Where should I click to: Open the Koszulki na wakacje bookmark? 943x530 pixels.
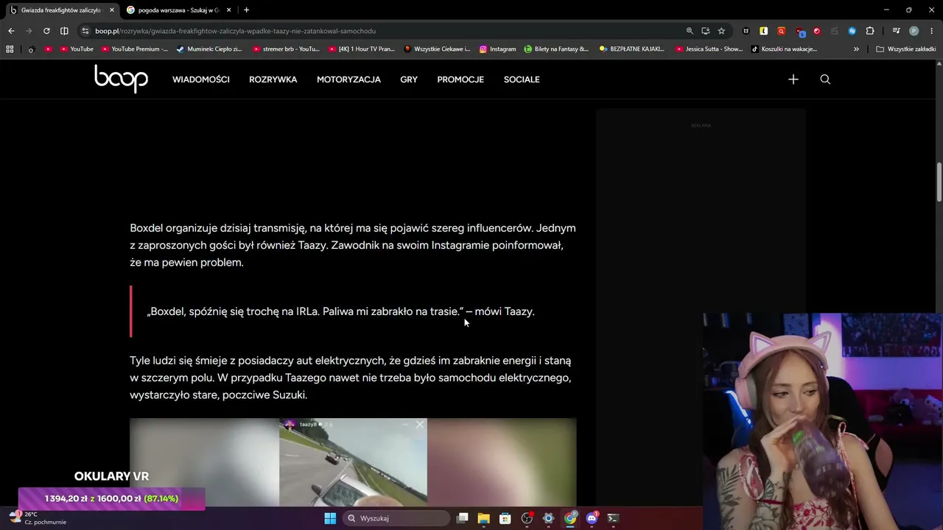(x=785, y=49)
